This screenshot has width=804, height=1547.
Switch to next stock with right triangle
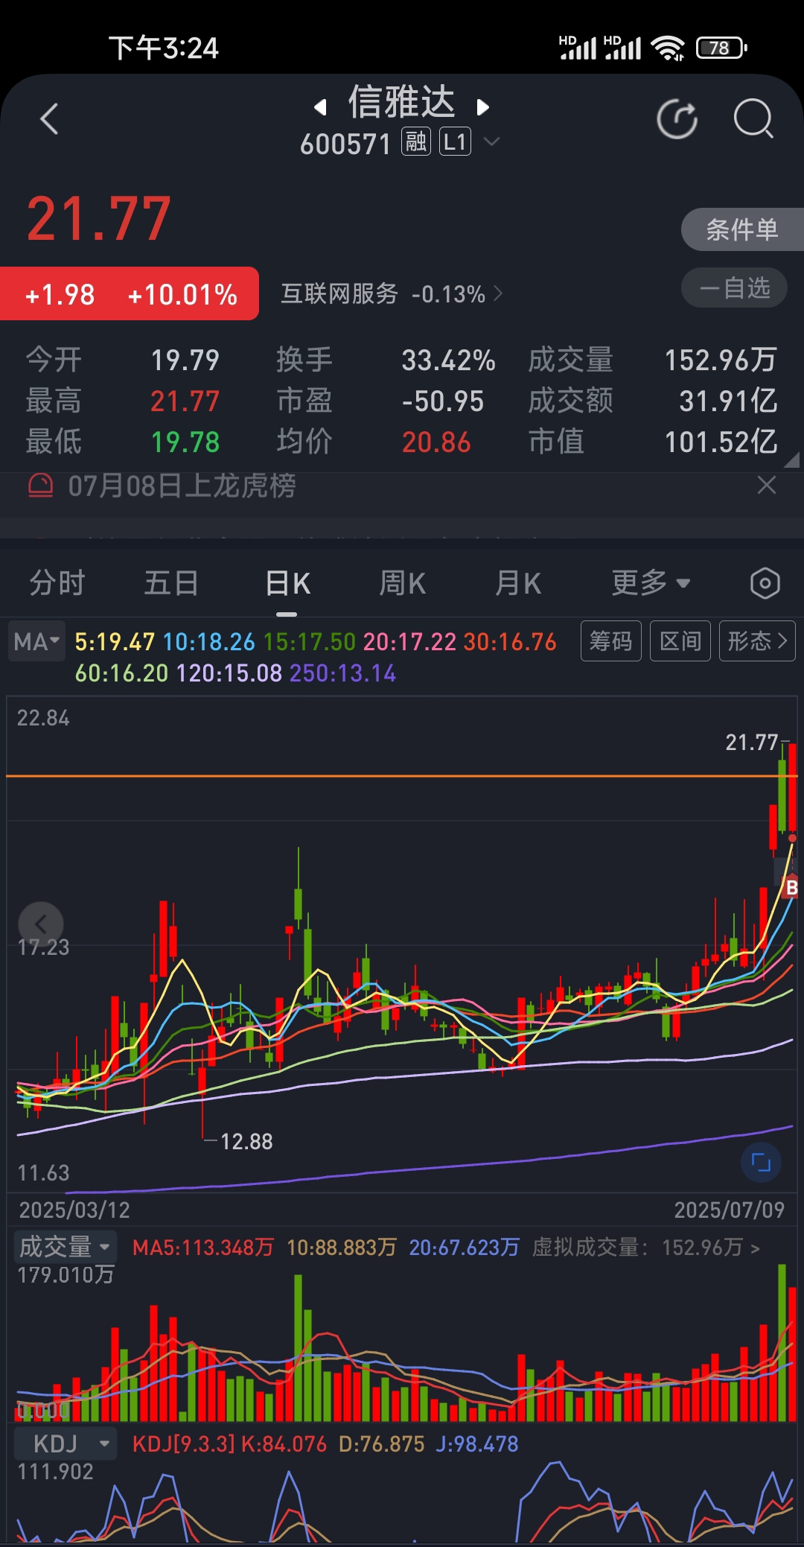click(482, 107)
